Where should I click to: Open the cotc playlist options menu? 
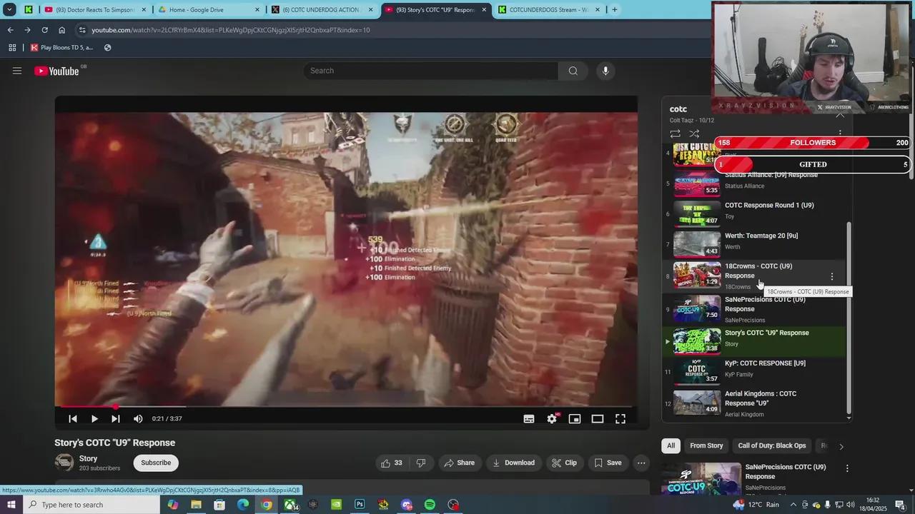[x=840, y=133]
